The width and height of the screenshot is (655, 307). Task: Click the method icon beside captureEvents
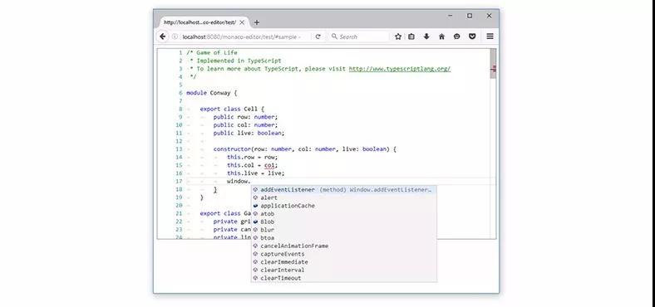point(256,254)
